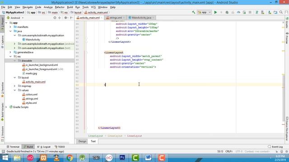Click Attach debugger to Android process icon

[244, 12]
